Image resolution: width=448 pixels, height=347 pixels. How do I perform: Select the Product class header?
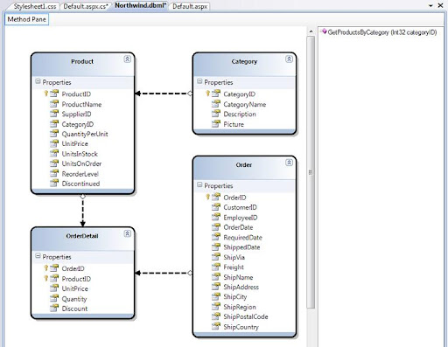pyautogui.click(x=82, y=65)
